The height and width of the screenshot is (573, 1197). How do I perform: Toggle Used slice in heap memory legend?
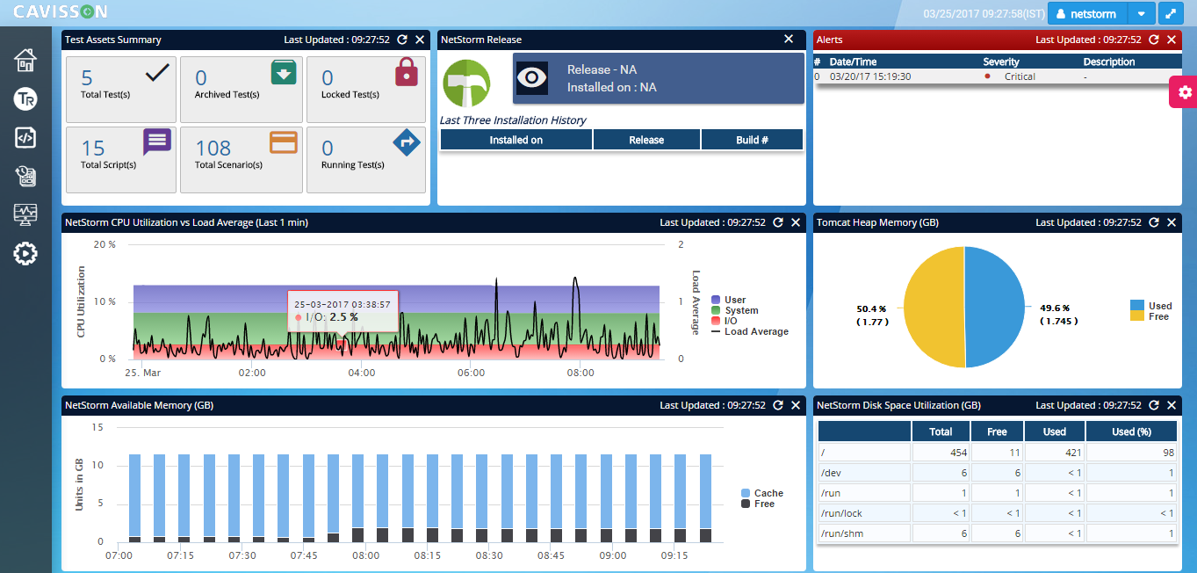(1151, 306)
